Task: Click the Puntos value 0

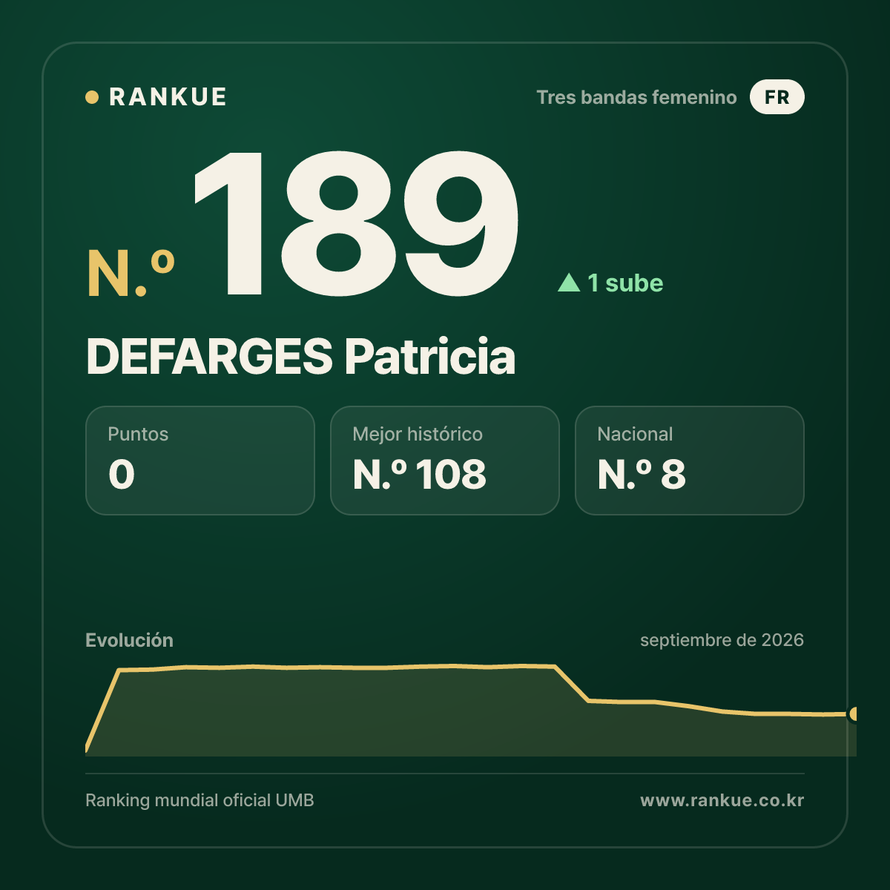Action: click(x=122, y=475)
